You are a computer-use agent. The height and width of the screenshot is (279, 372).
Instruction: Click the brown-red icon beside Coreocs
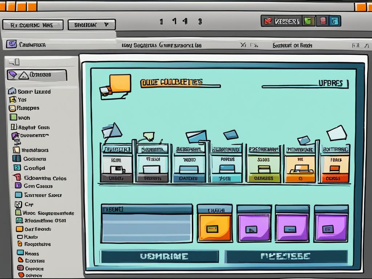[x=21, y=268]
